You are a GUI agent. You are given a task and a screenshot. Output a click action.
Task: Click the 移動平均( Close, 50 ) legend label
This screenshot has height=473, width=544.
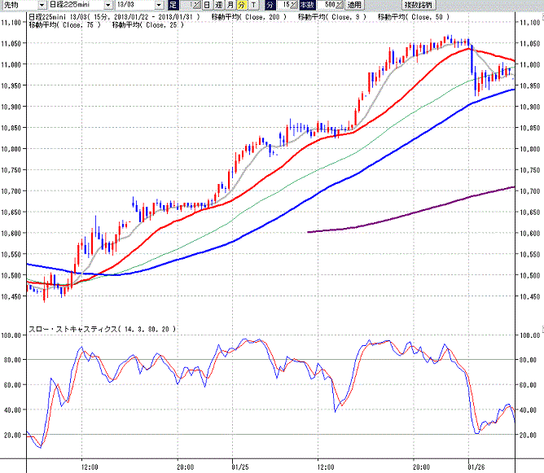(x=414, y=17)
